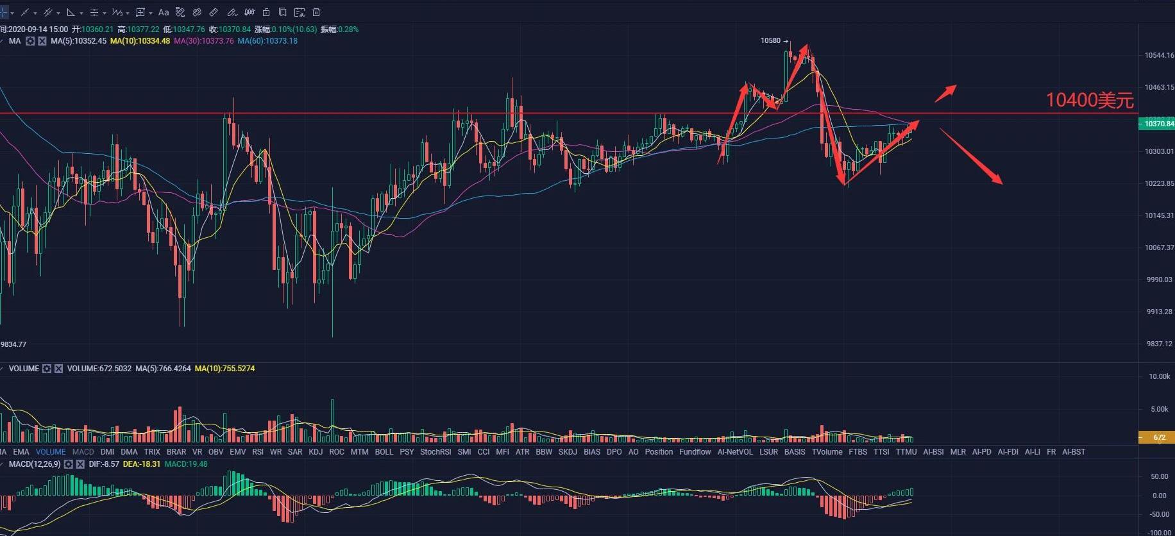Open the triangle shape tool dropdown
Viewport: 1175px width, 536px height.
[x=81, y=13]
